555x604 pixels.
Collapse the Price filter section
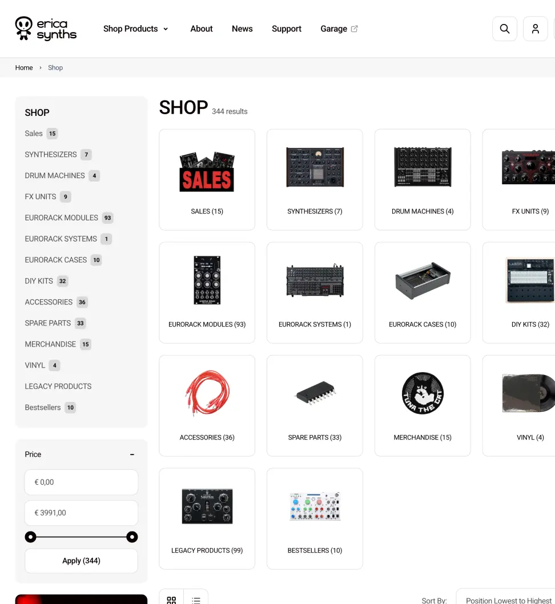132,454
